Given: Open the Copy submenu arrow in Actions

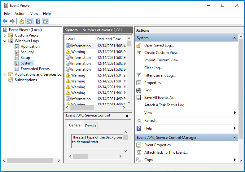Looking at the screenshot, I should point(235,160).
